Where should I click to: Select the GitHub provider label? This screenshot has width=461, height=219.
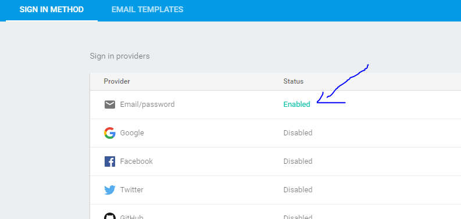click(131, 217)
